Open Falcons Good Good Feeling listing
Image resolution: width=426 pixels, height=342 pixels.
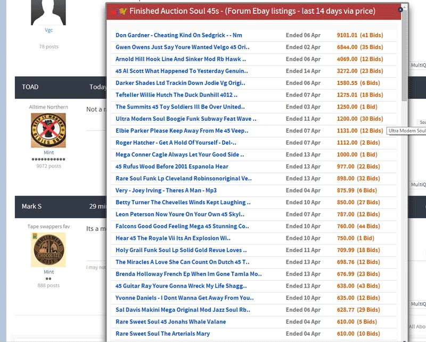182,226
